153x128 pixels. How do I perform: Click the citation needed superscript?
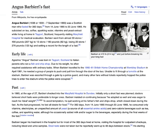tap(27, 115)
